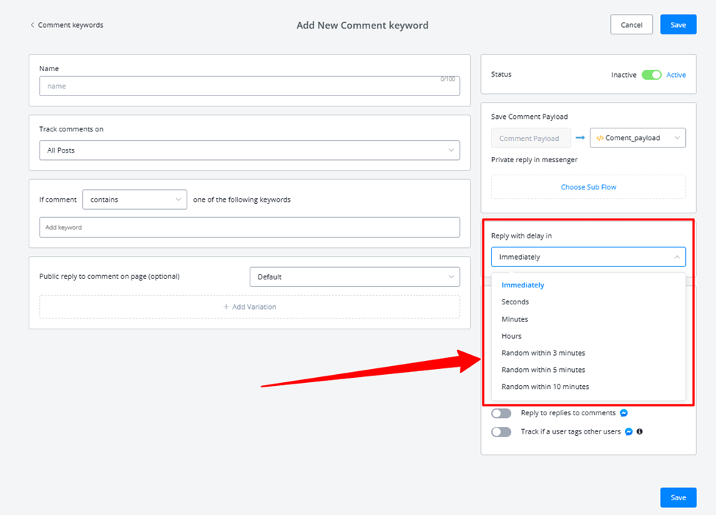Collapse the Reply with delay Immediately dropdown
Screen dimensions: 716x515
(589, 257)
